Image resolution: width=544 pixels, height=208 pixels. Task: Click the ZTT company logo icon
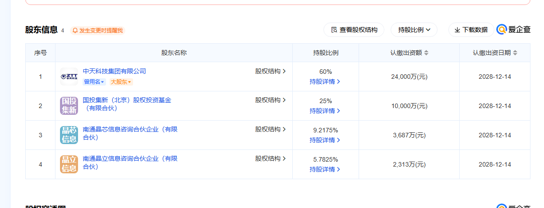click(x=69, y=77)
